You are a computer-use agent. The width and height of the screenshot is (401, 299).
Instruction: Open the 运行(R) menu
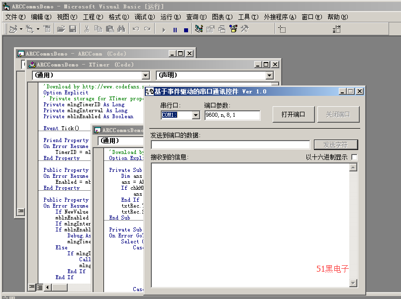click(170, 17)
